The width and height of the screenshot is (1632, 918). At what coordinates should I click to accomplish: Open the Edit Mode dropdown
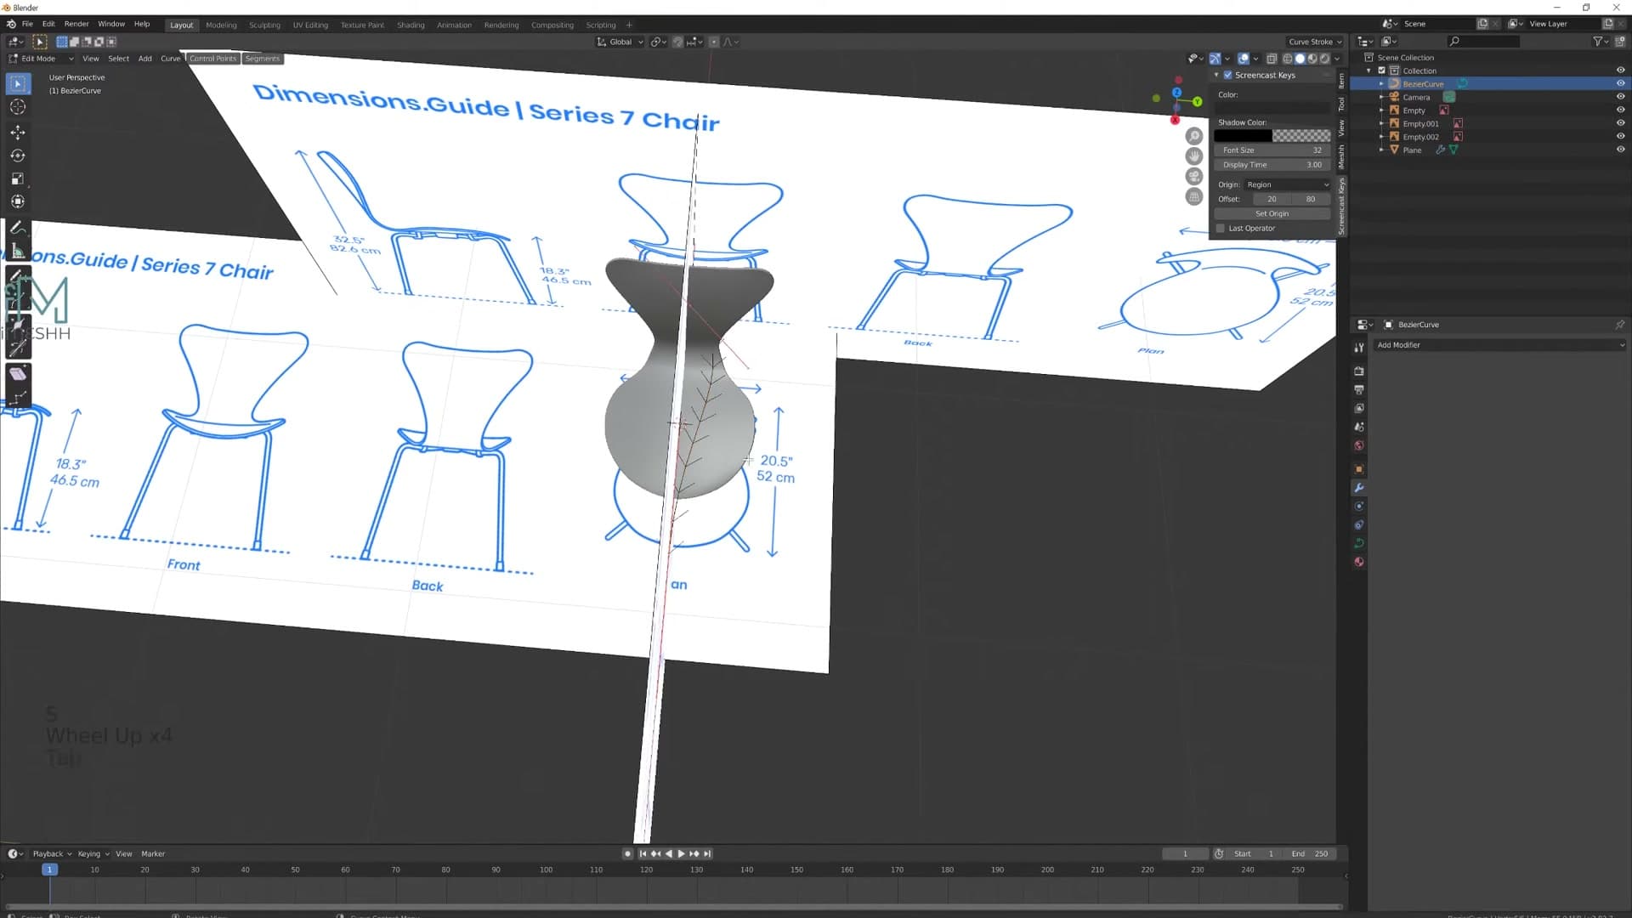40,59
